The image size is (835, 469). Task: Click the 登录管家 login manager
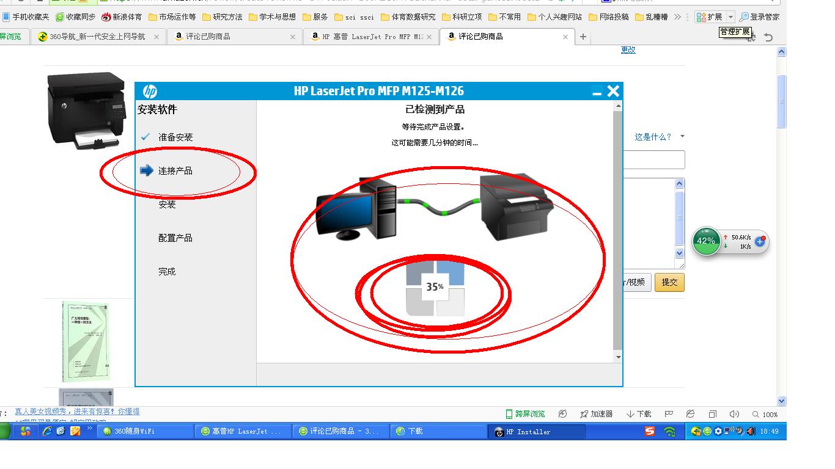[x=760, y=17]
